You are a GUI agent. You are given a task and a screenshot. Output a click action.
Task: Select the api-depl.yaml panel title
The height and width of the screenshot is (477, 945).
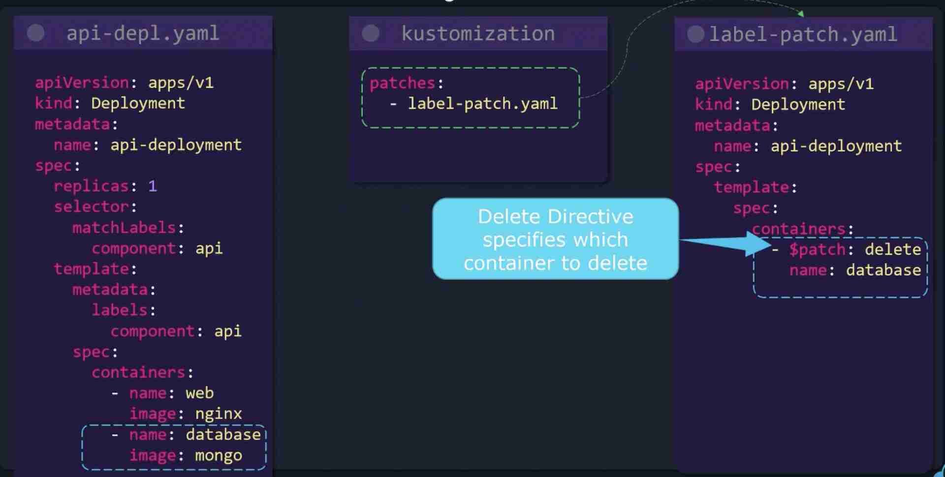pyautogui.click(x=143, y=33)
